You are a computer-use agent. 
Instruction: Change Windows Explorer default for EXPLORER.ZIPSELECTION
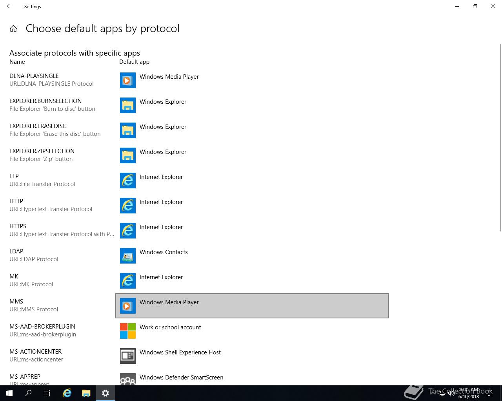coord(252,155)
